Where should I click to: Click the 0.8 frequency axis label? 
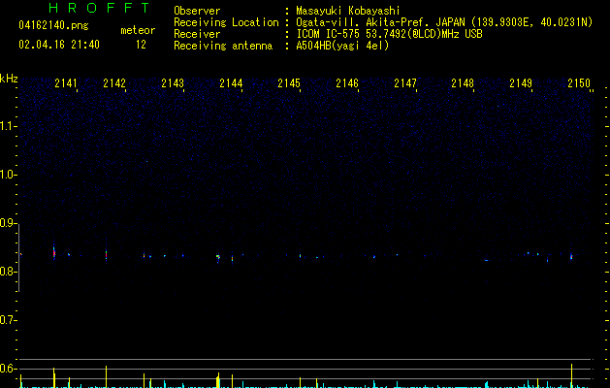coord(8,272)
